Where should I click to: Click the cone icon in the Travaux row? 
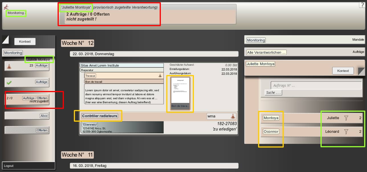point(160,76)
